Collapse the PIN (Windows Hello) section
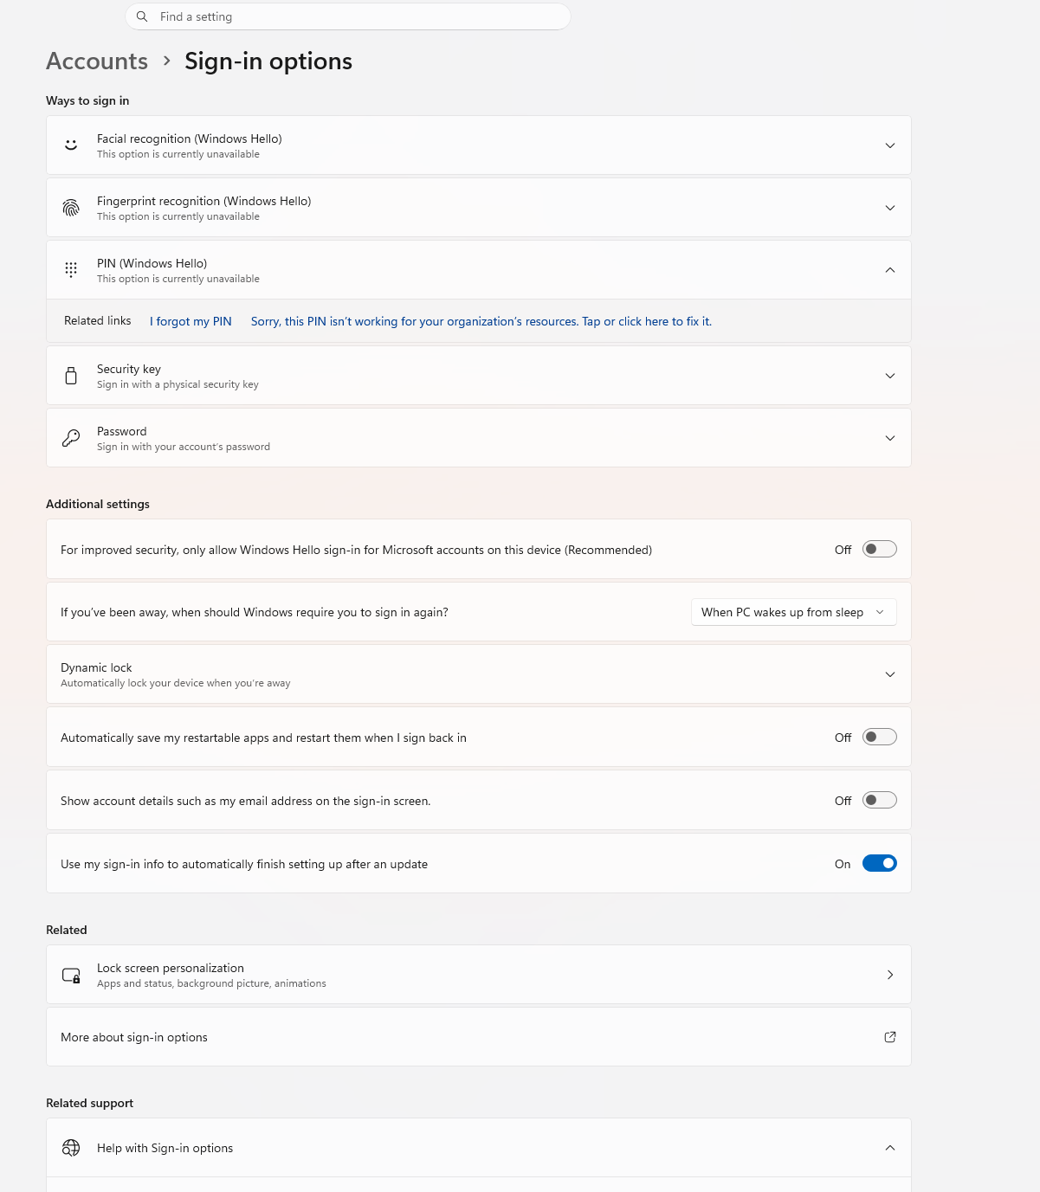 890,270
